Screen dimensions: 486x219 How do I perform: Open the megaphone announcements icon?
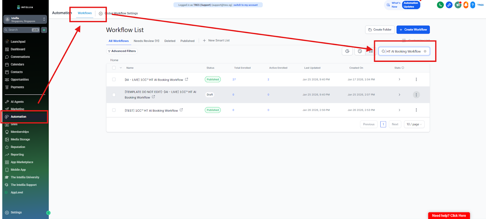458,5
